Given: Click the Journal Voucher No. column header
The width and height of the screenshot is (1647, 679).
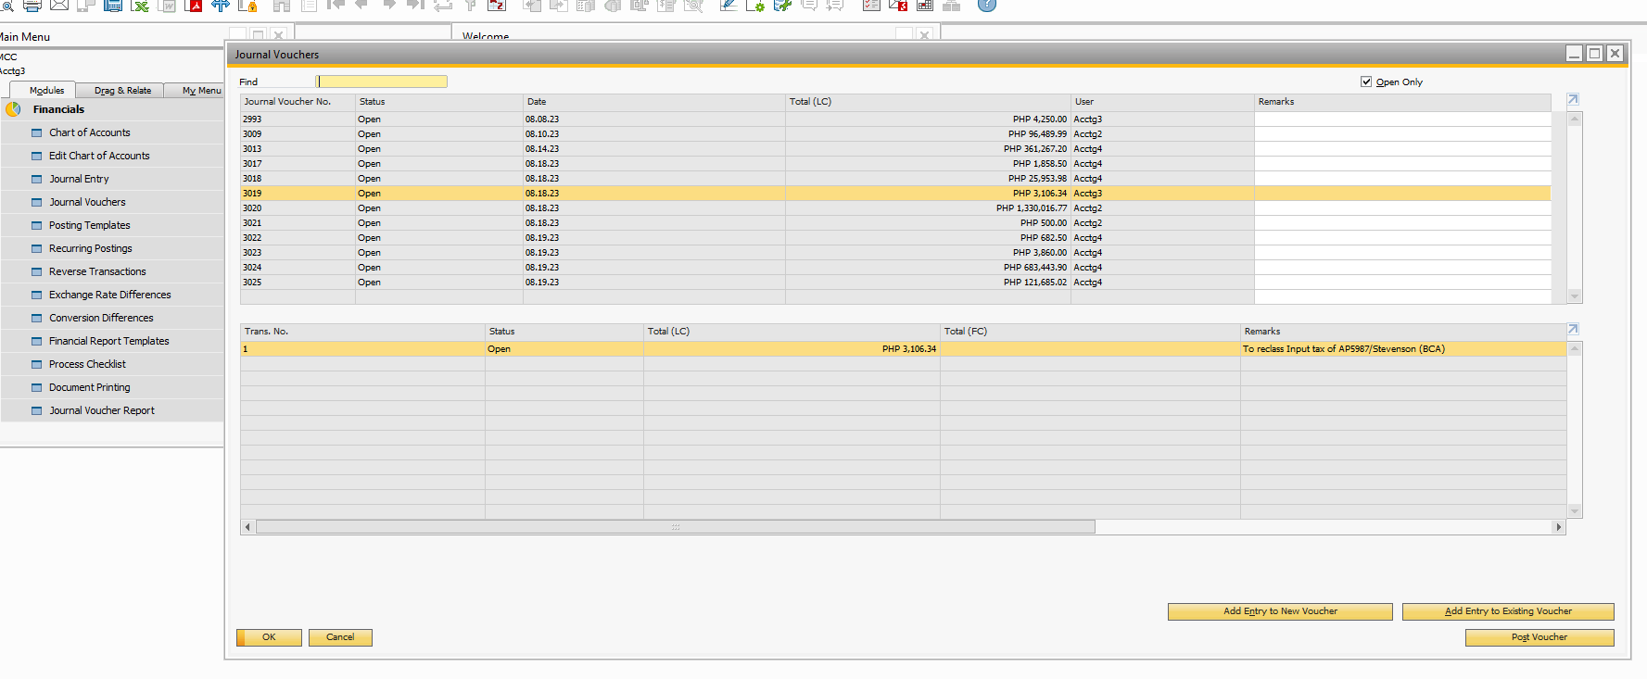Looking at the screenshot, I should (298, 102).
